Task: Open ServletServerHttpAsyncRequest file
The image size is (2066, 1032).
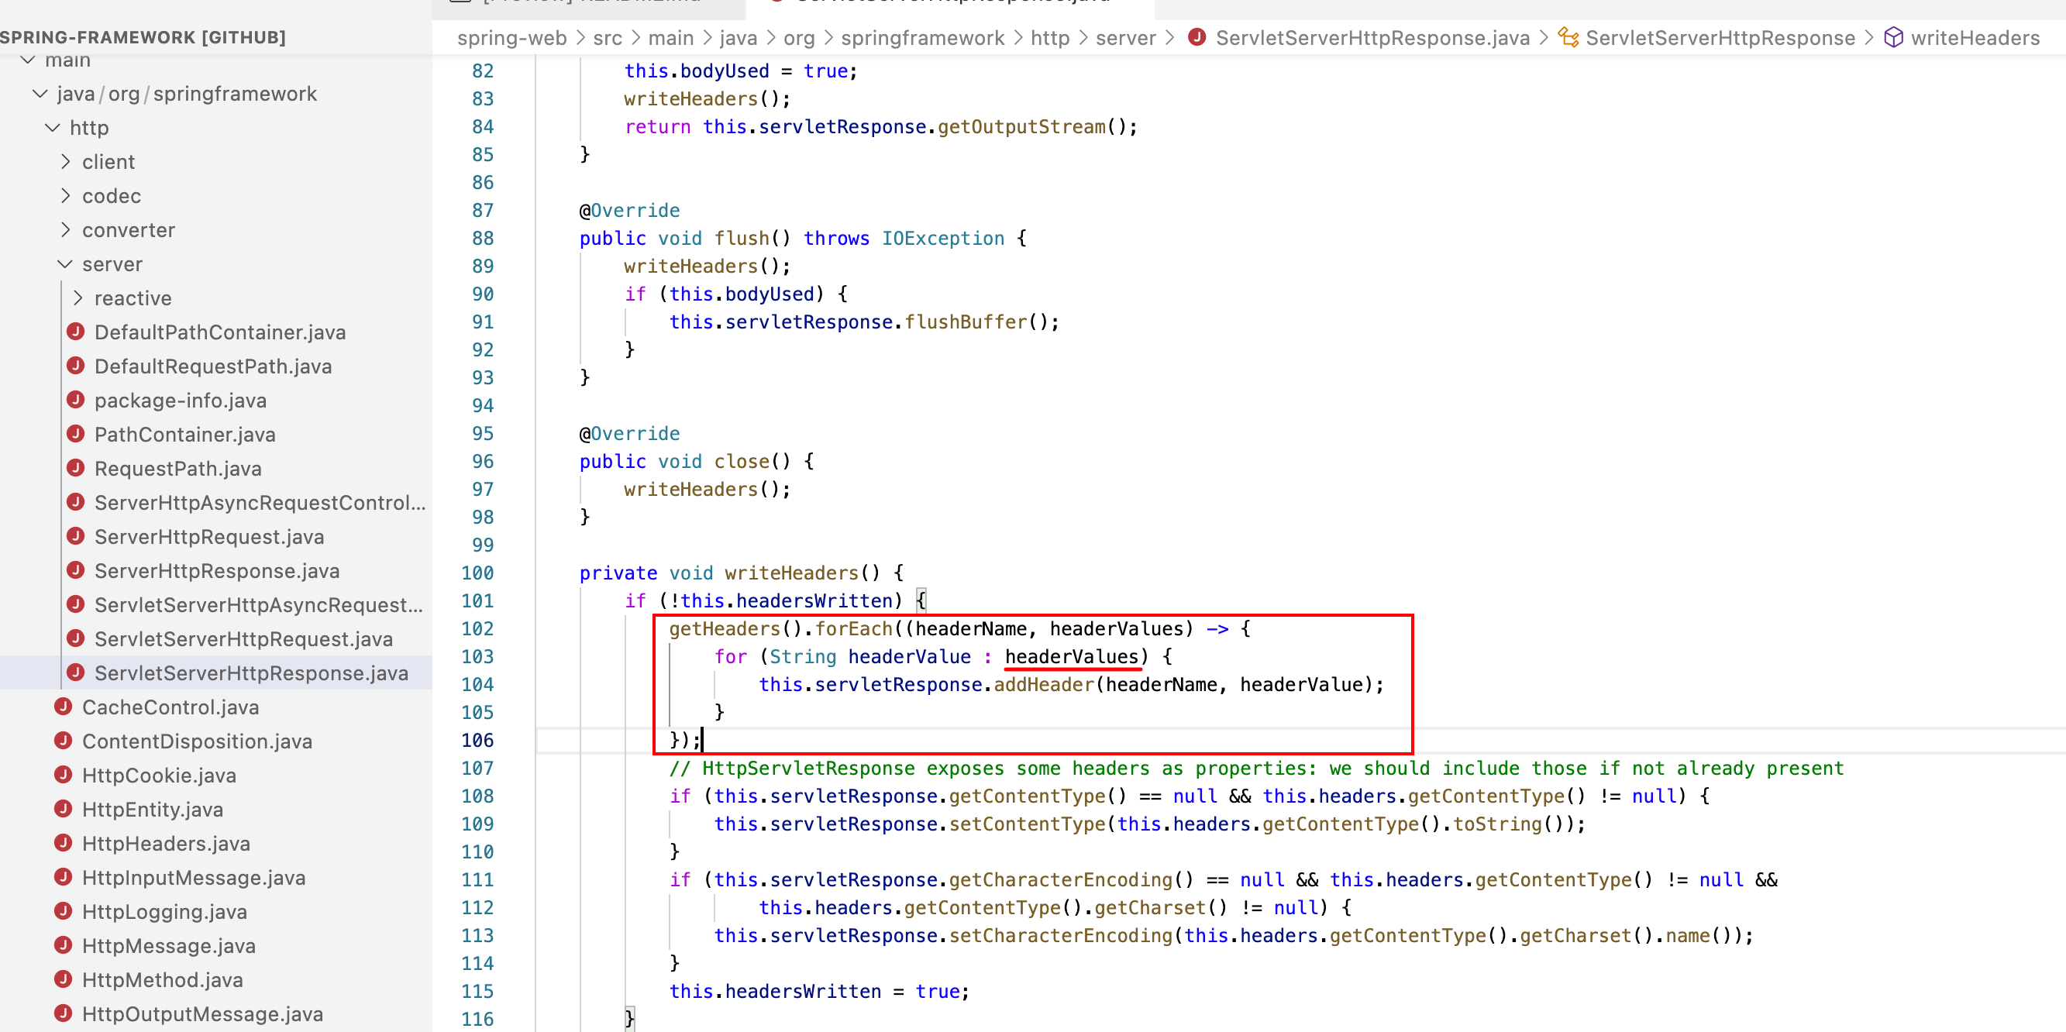Action: pyautogui.click(x=258, y=604)
